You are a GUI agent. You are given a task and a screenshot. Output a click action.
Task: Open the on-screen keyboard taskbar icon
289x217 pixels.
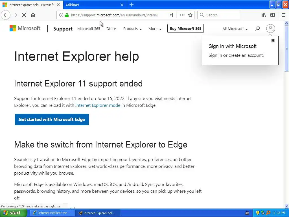point(247,213)
